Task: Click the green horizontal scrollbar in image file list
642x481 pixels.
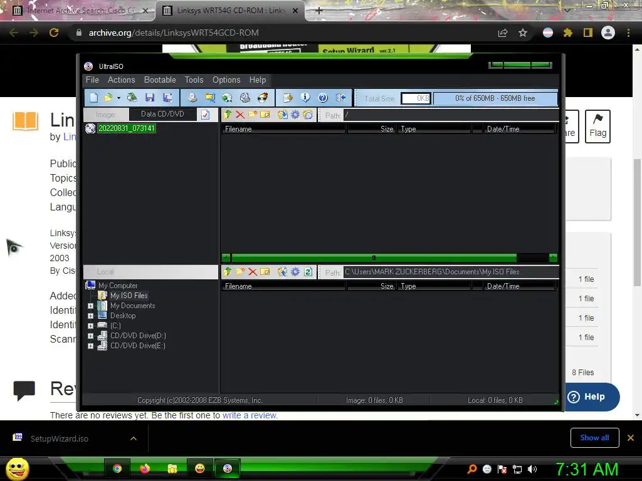Action: coord(374,257)
